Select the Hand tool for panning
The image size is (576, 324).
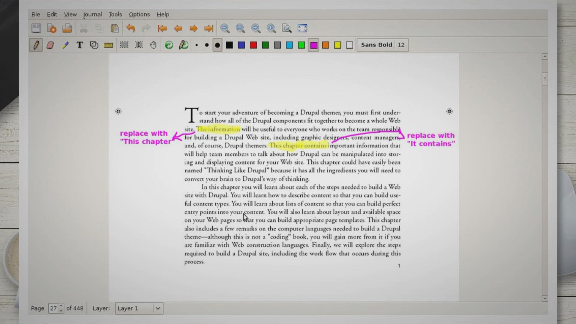153,45
